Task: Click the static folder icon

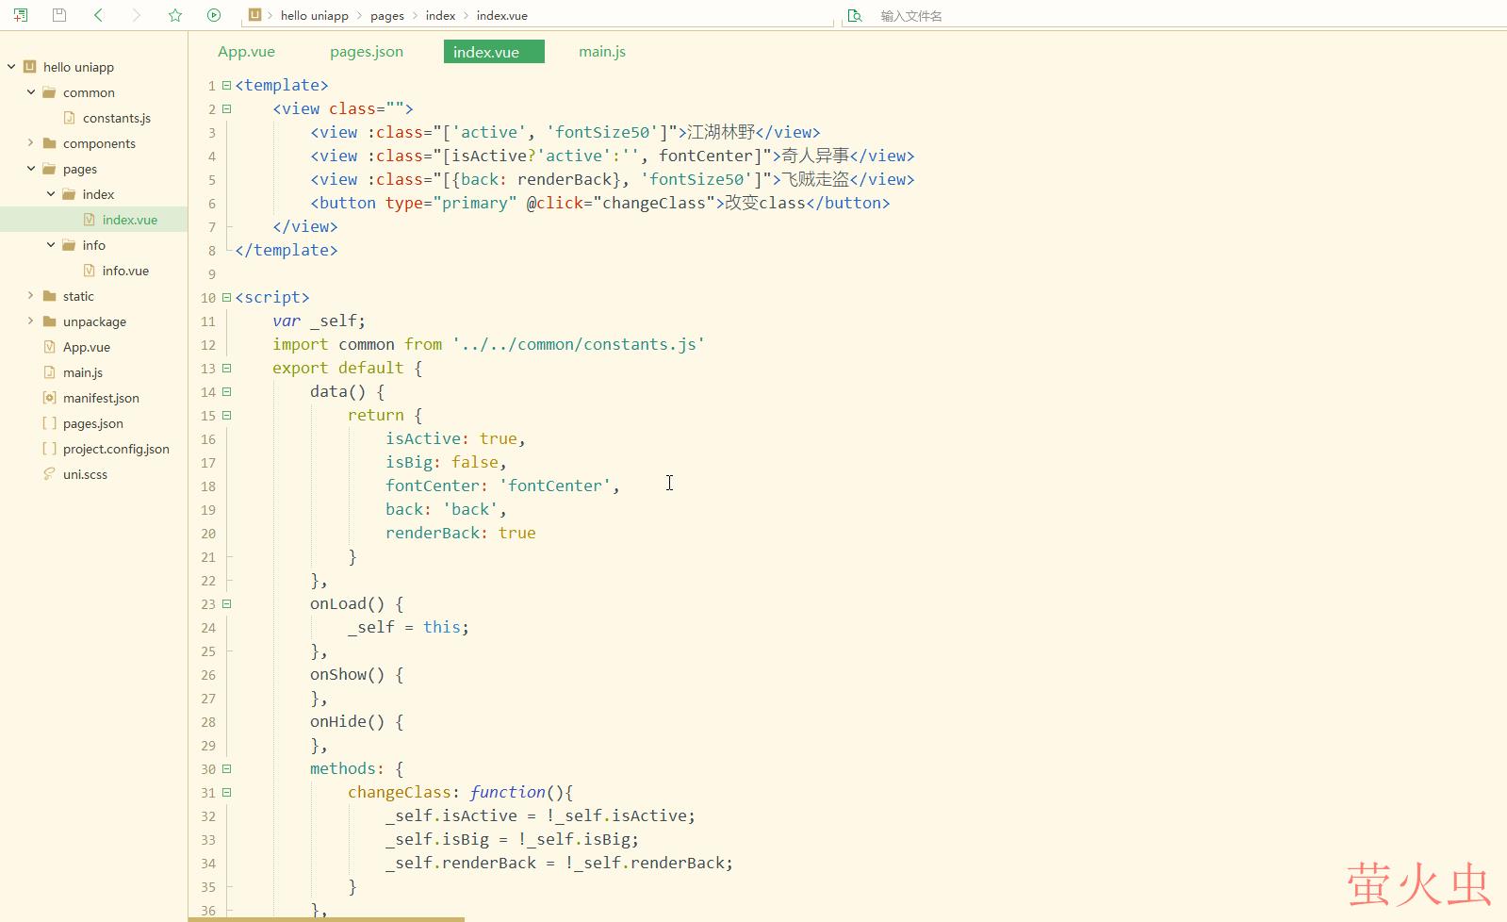Action: pyautogui.click(x=50, y=296)
